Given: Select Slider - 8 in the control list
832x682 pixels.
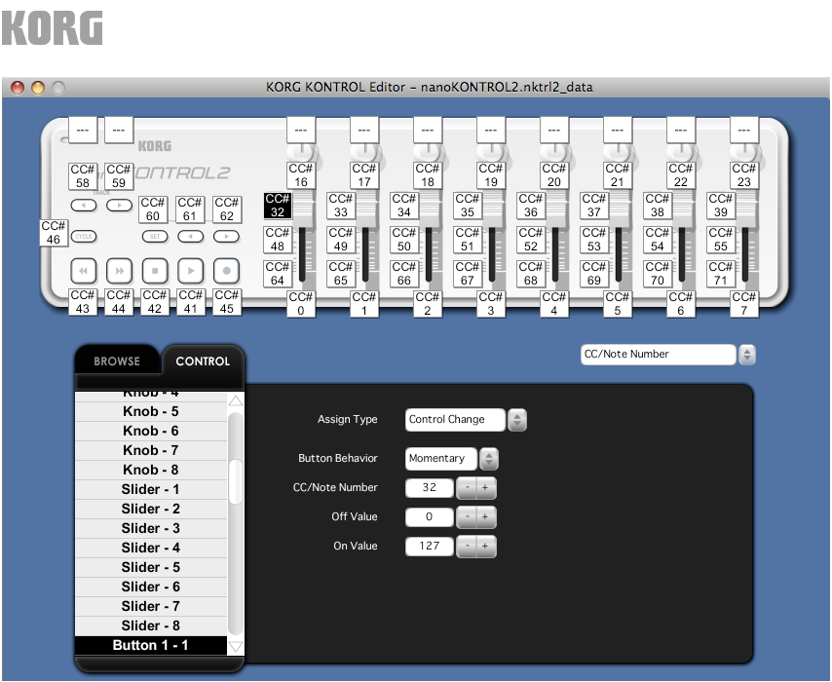Looking at the screenshot, I should pos(151,625).
